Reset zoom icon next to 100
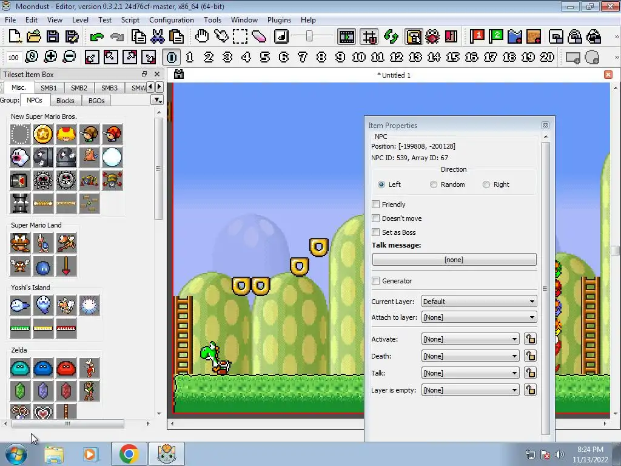The width and height of the screenshot is (621, 466). [x=32, y=57]
